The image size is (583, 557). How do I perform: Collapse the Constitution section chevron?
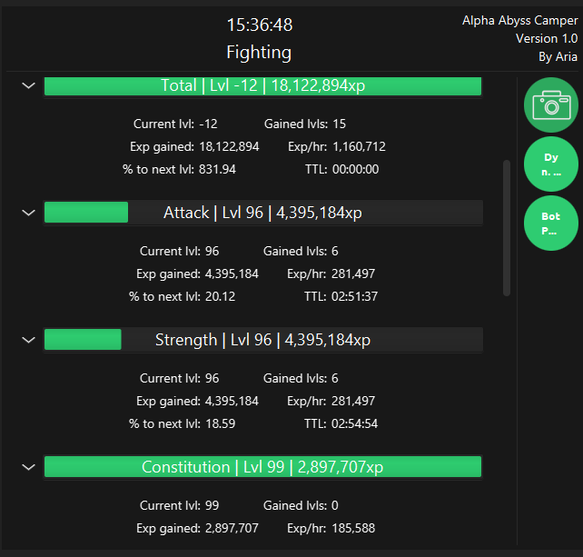[28, 467]
